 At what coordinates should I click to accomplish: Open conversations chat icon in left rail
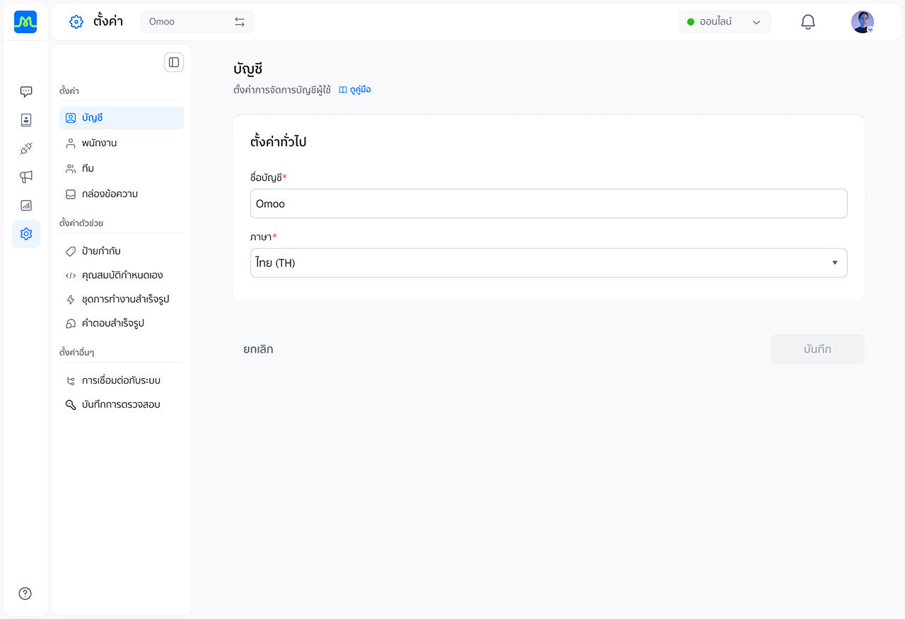[26, 92]
